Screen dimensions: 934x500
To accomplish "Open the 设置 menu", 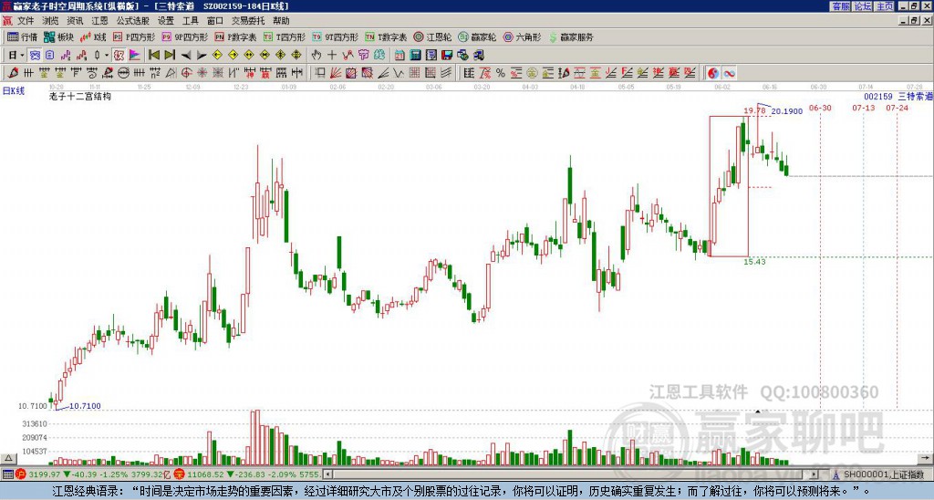I will coord(166,21).
